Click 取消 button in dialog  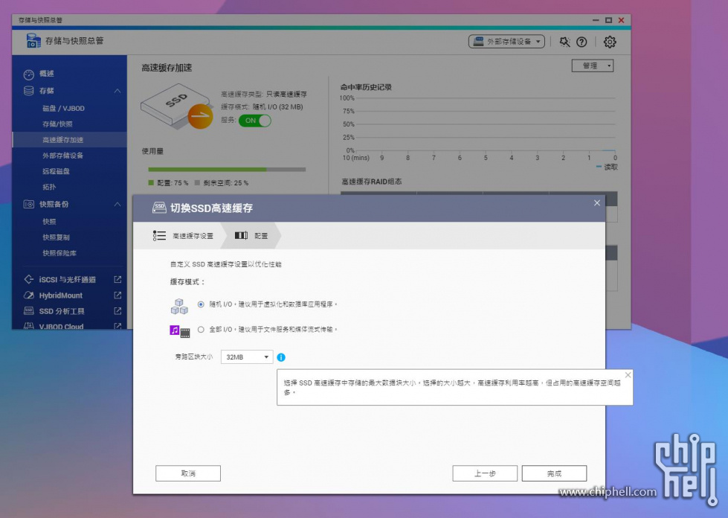[188, 473]
